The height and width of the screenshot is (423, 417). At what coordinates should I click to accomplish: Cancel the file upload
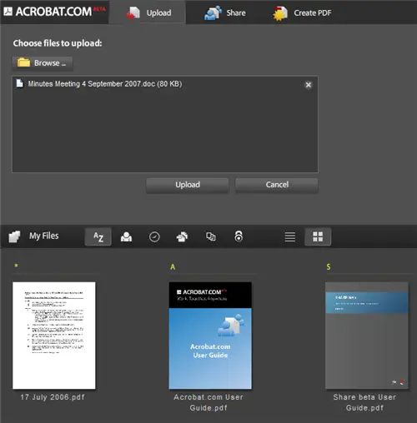(x=277, y=185)
